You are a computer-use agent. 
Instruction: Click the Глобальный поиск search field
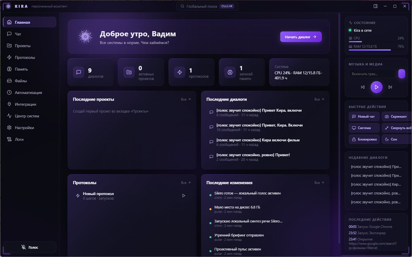click(207, 6)
